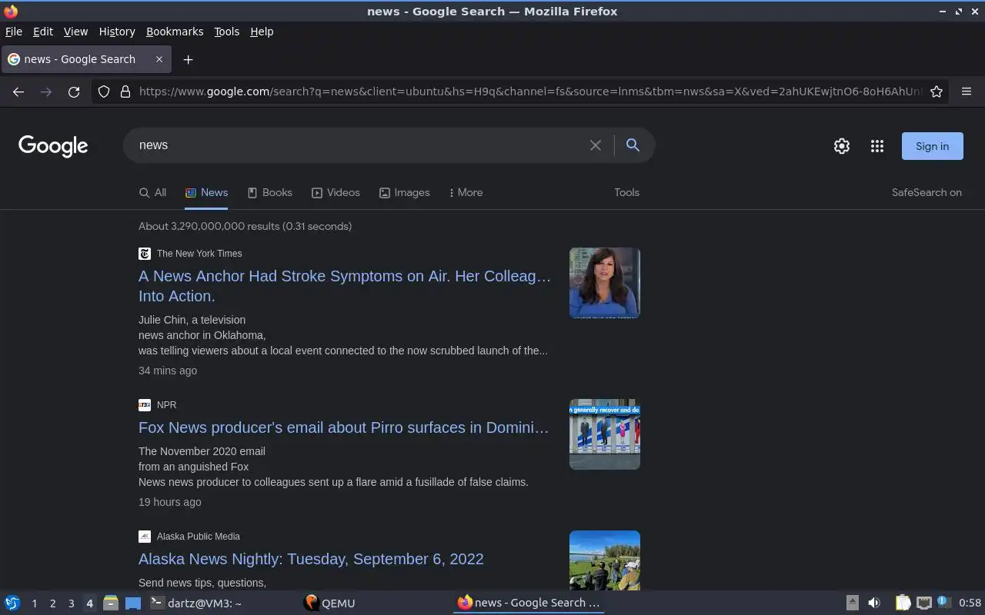Click the Alaska article thumbnail image
This screenshot has height=615, width=985.
pos(605,560)
